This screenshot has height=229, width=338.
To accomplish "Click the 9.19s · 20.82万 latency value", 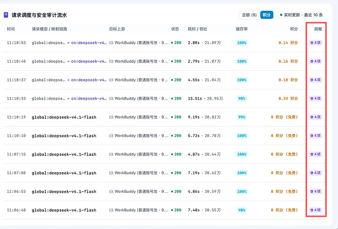I will pos(204,117).
